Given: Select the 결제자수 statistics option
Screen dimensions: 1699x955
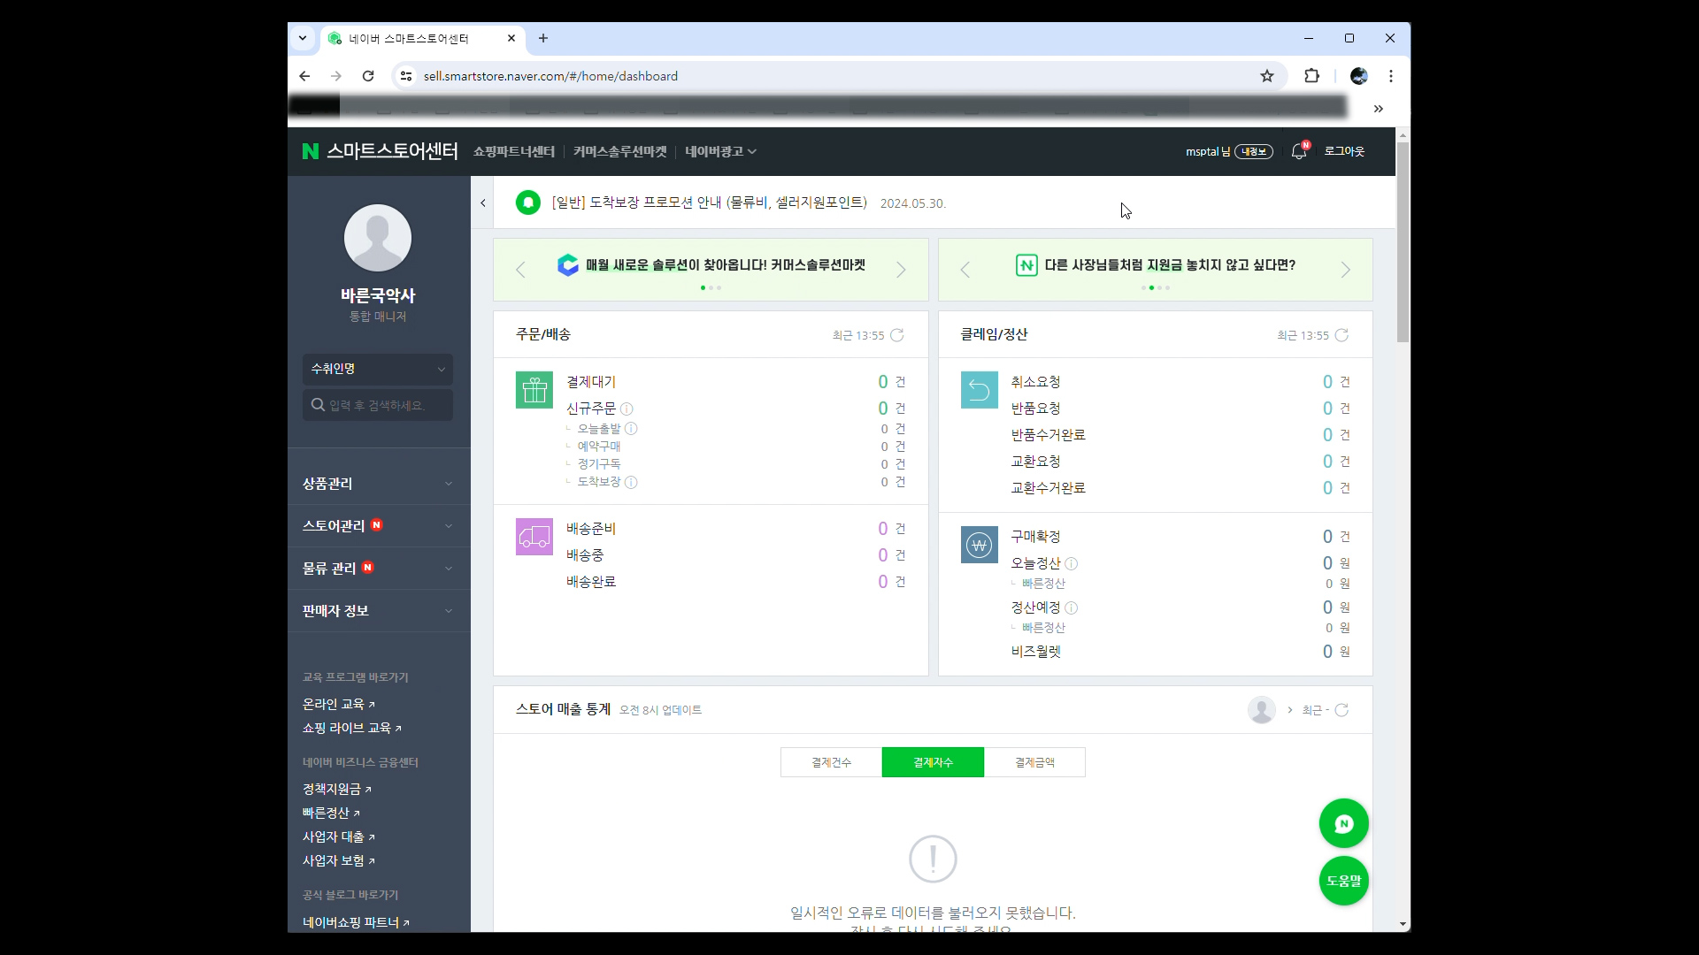Looking at the screenshot, I should 933,762.
